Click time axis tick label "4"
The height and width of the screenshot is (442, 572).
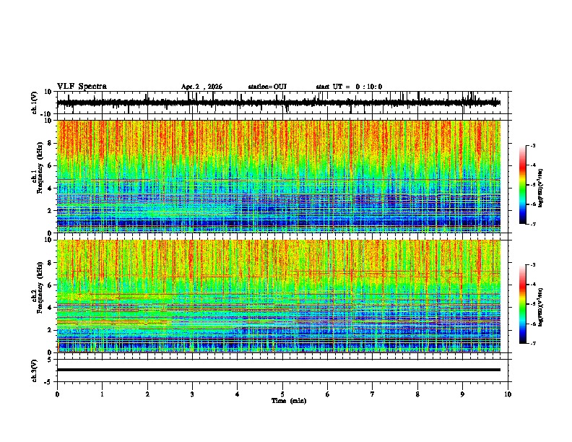coord(238,394)
